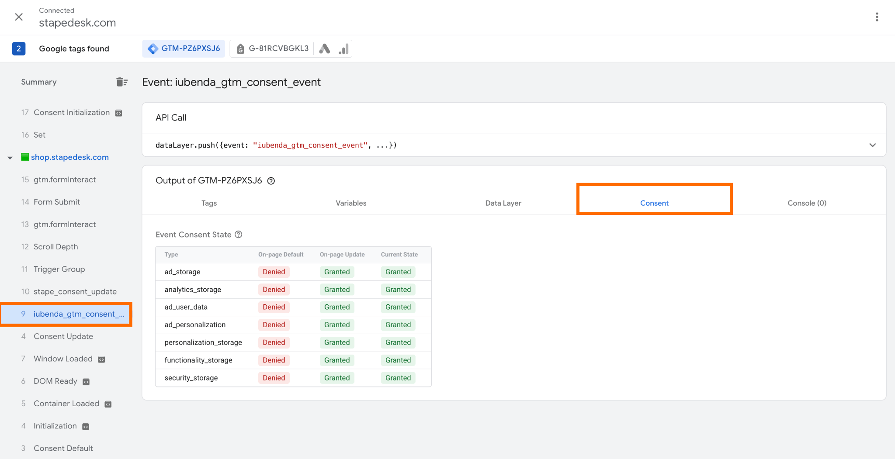
Task: Click the ad_storage row Denied default value
Action: [x=274, y=272]
